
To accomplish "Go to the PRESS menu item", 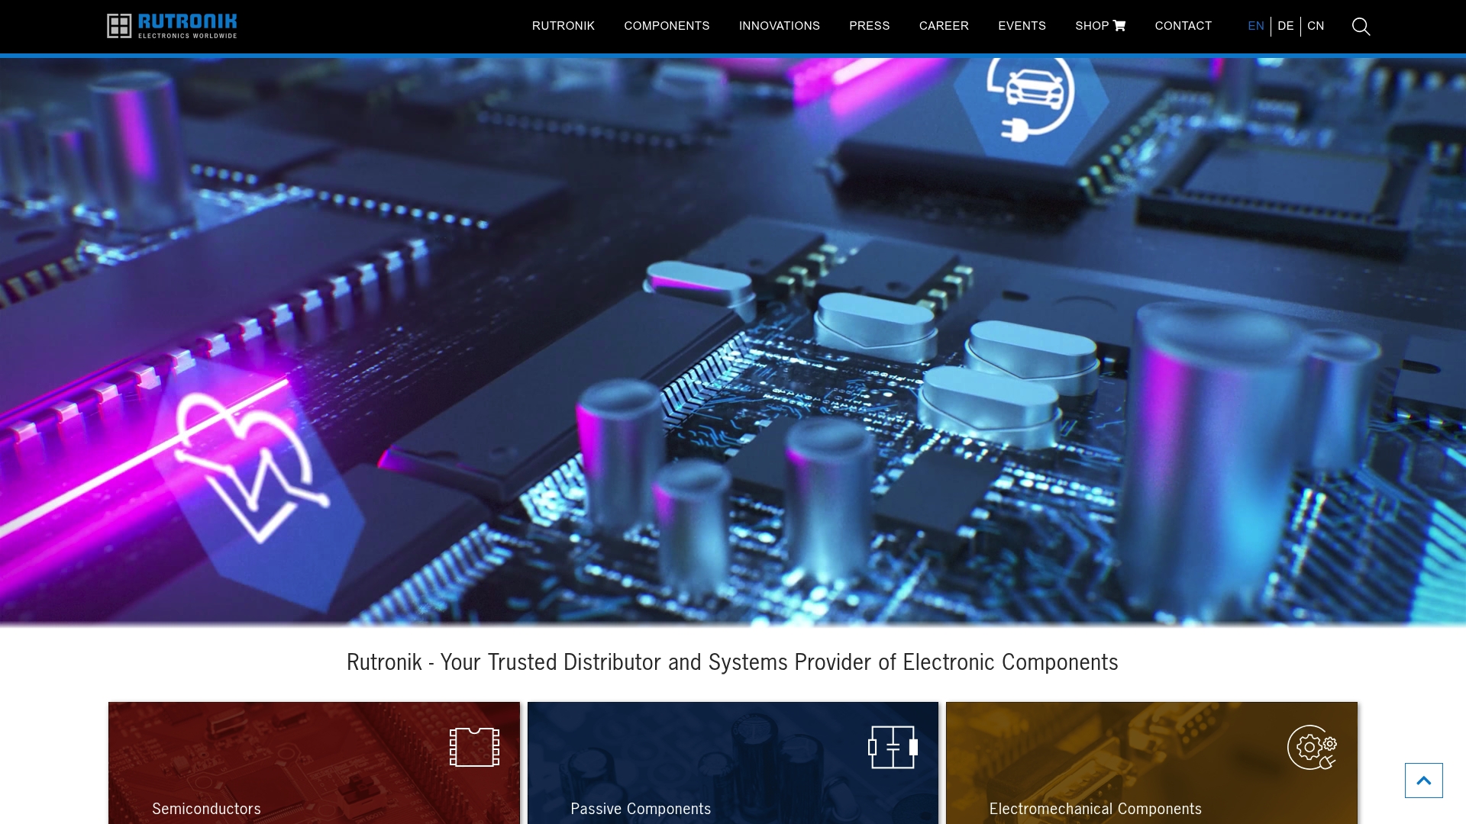I will coord(870,26).
